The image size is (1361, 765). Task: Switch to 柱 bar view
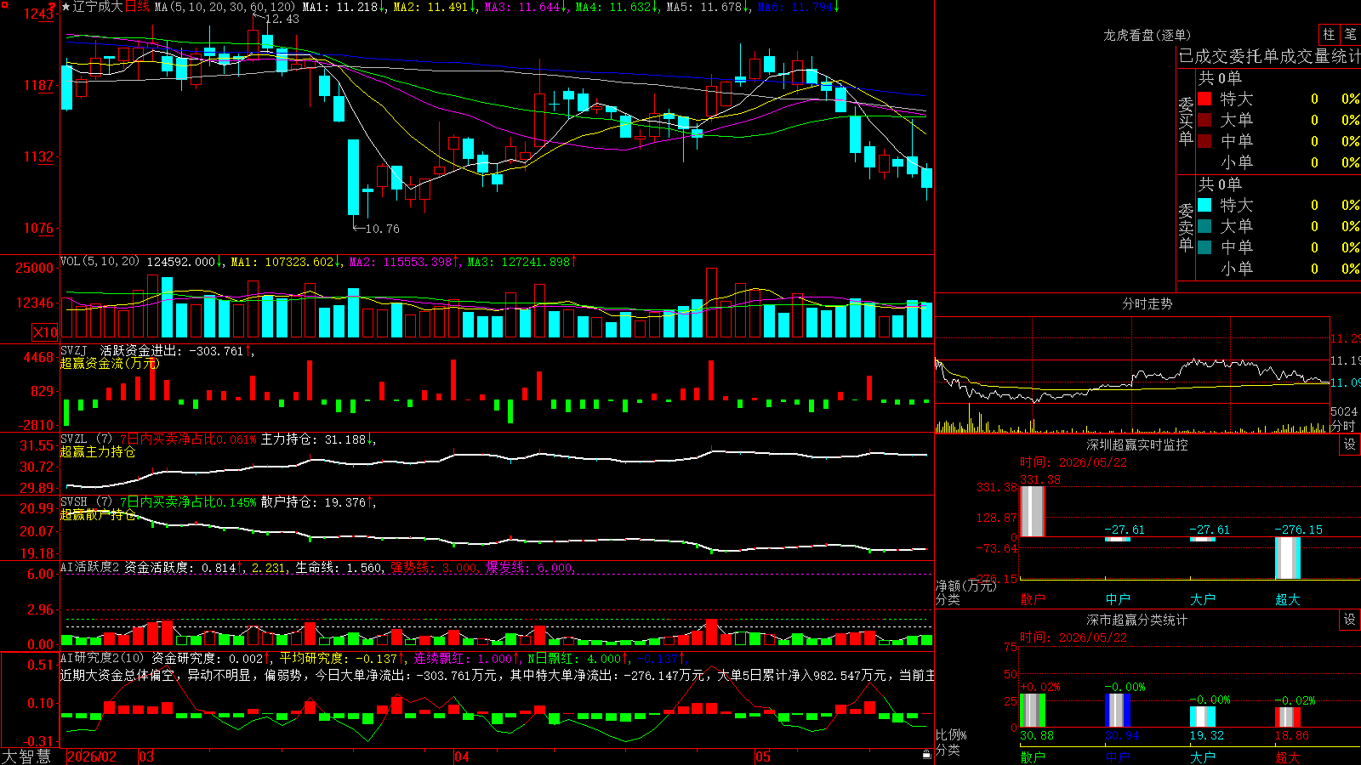[1329, 34]
